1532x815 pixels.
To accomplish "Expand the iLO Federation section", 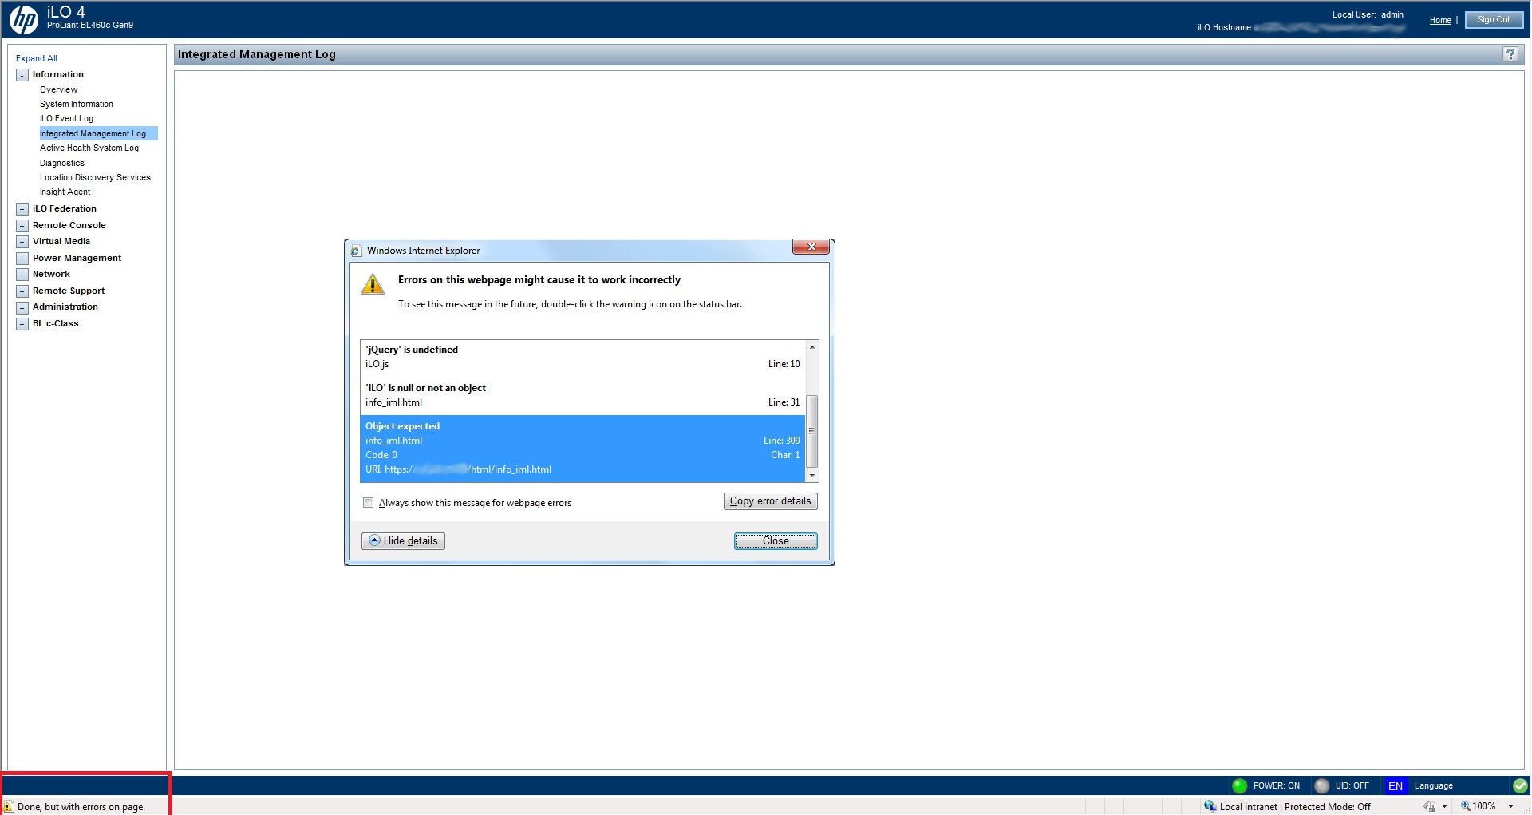I will click(x=22, y=209).
